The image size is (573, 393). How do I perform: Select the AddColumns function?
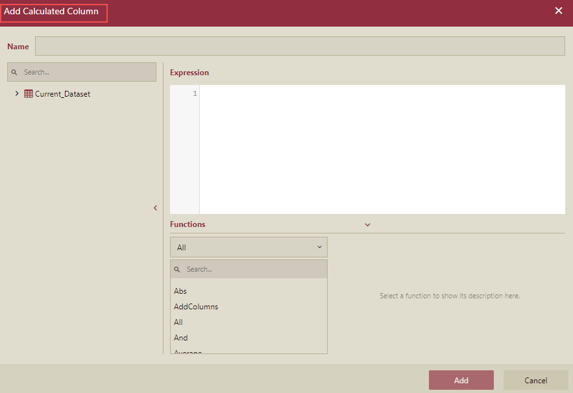pos(195,306)
